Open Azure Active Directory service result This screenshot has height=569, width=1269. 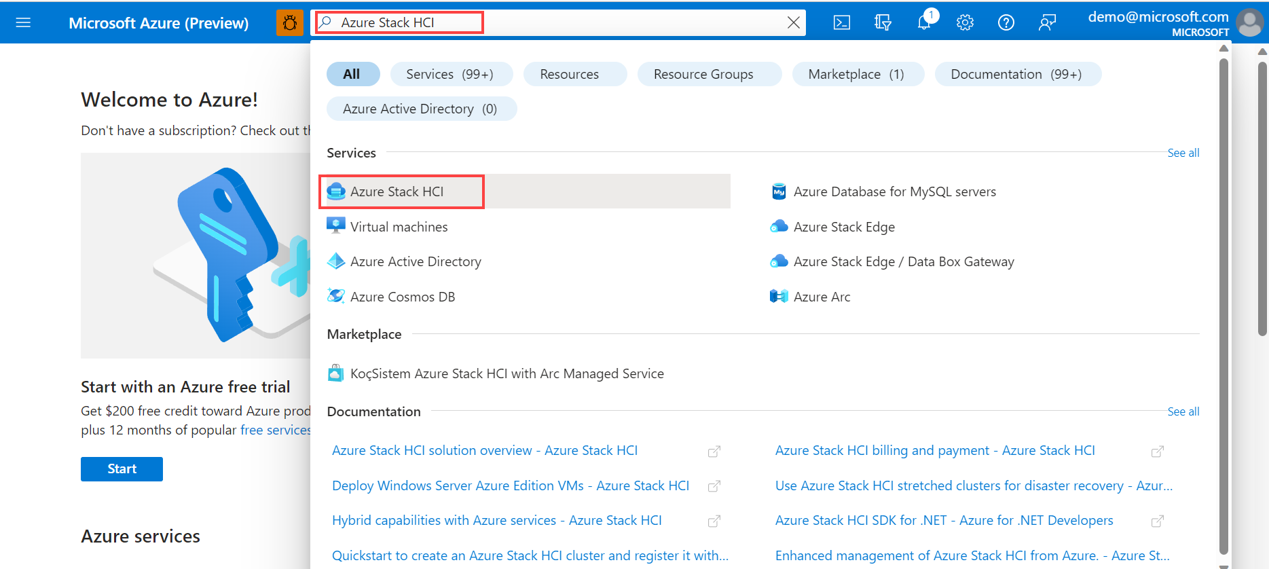[416, 261]
